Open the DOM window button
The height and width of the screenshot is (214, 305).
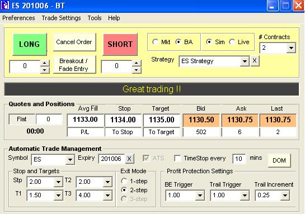click(x=279, y=160)
